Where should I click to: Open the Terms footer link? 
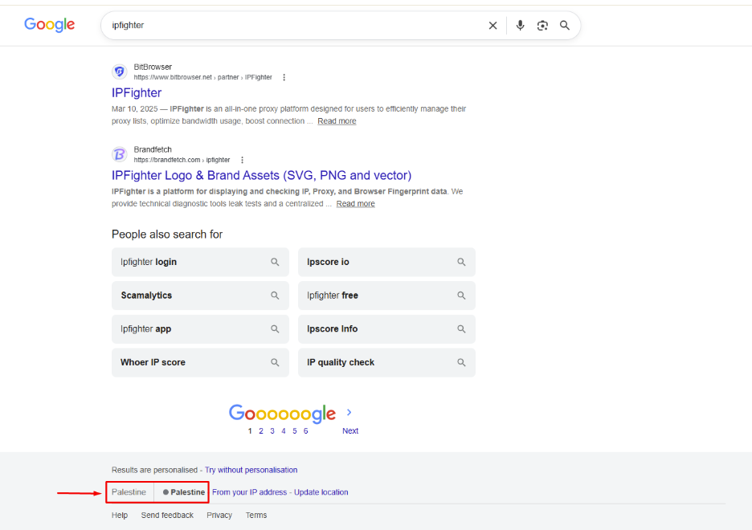coord(256,516)
